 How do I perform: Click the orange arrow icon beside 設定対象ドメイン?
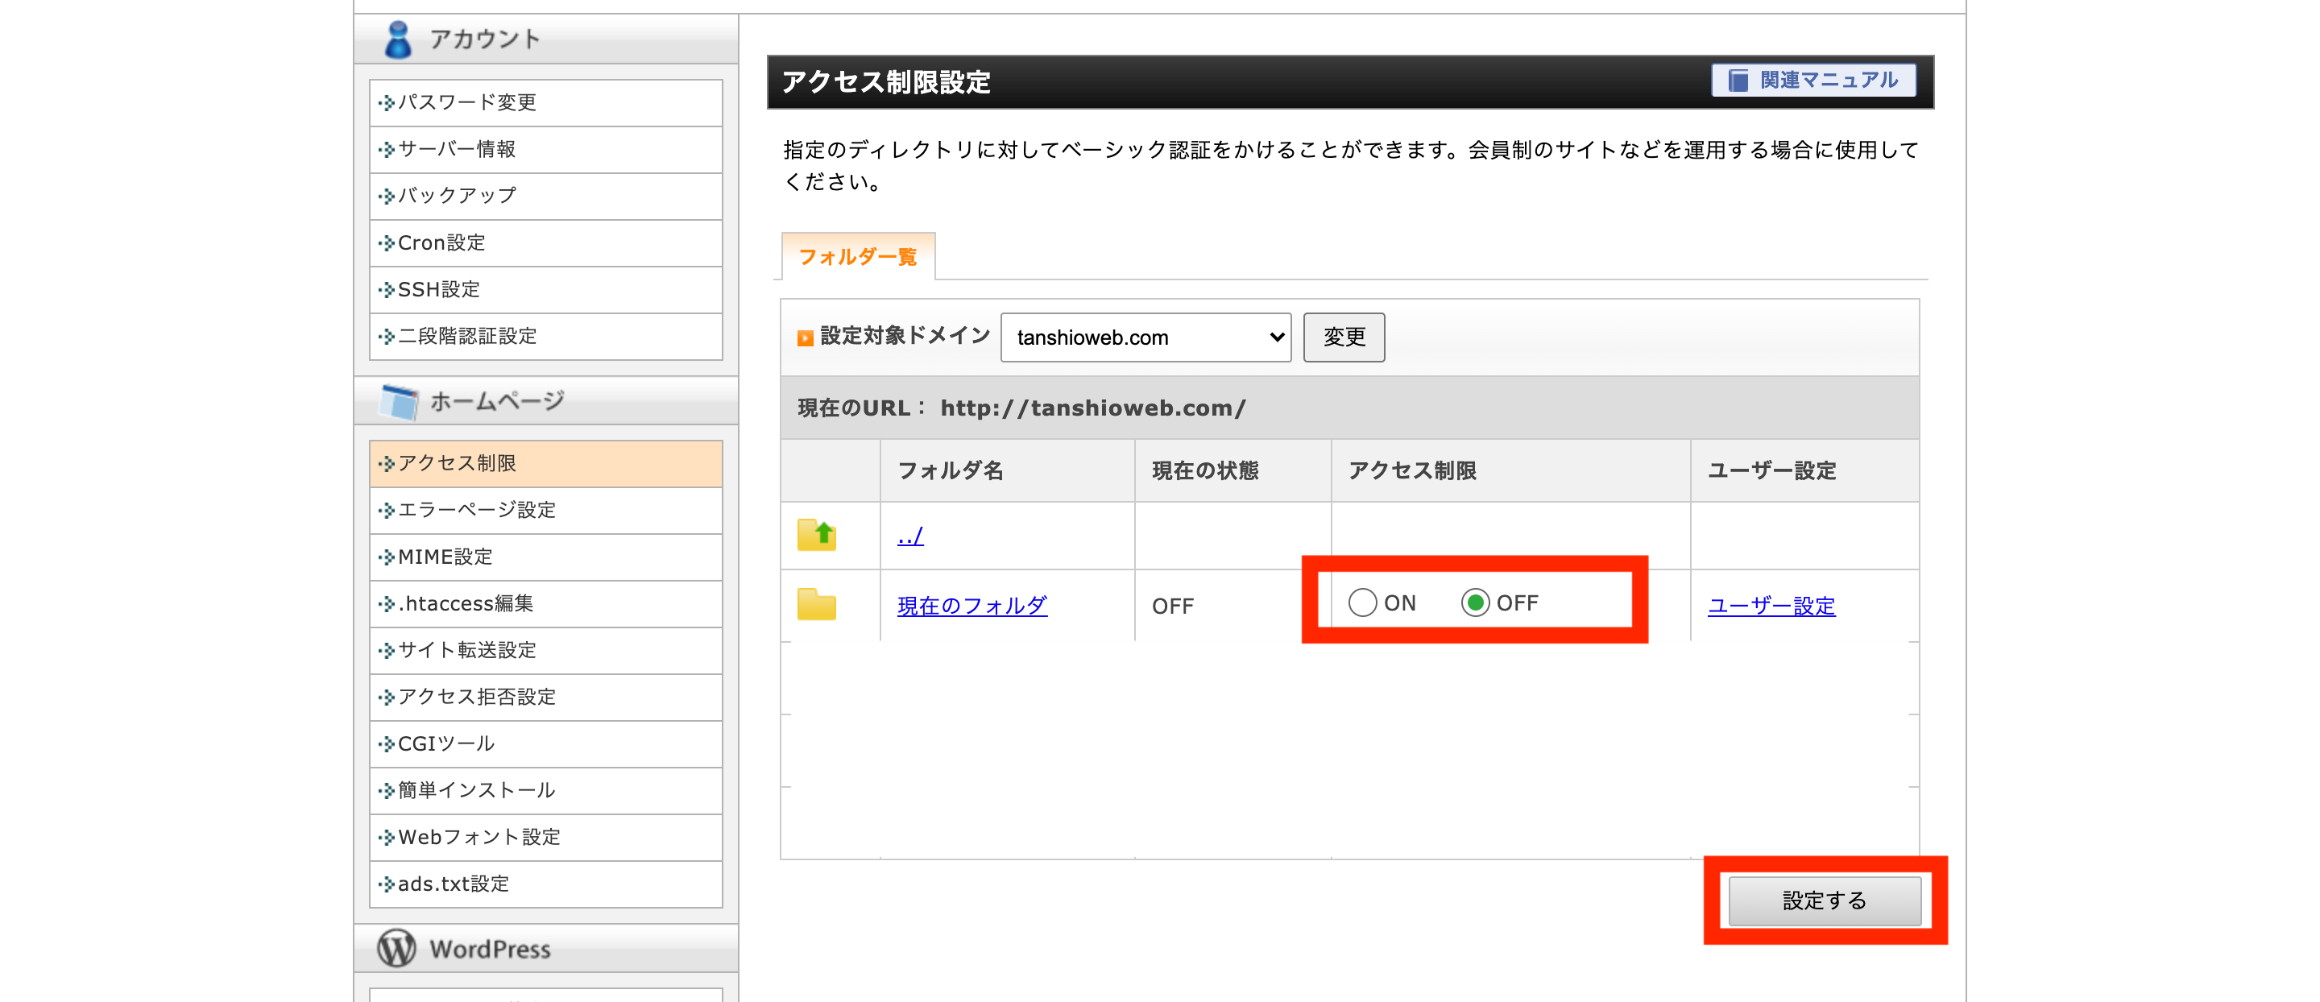806,337
